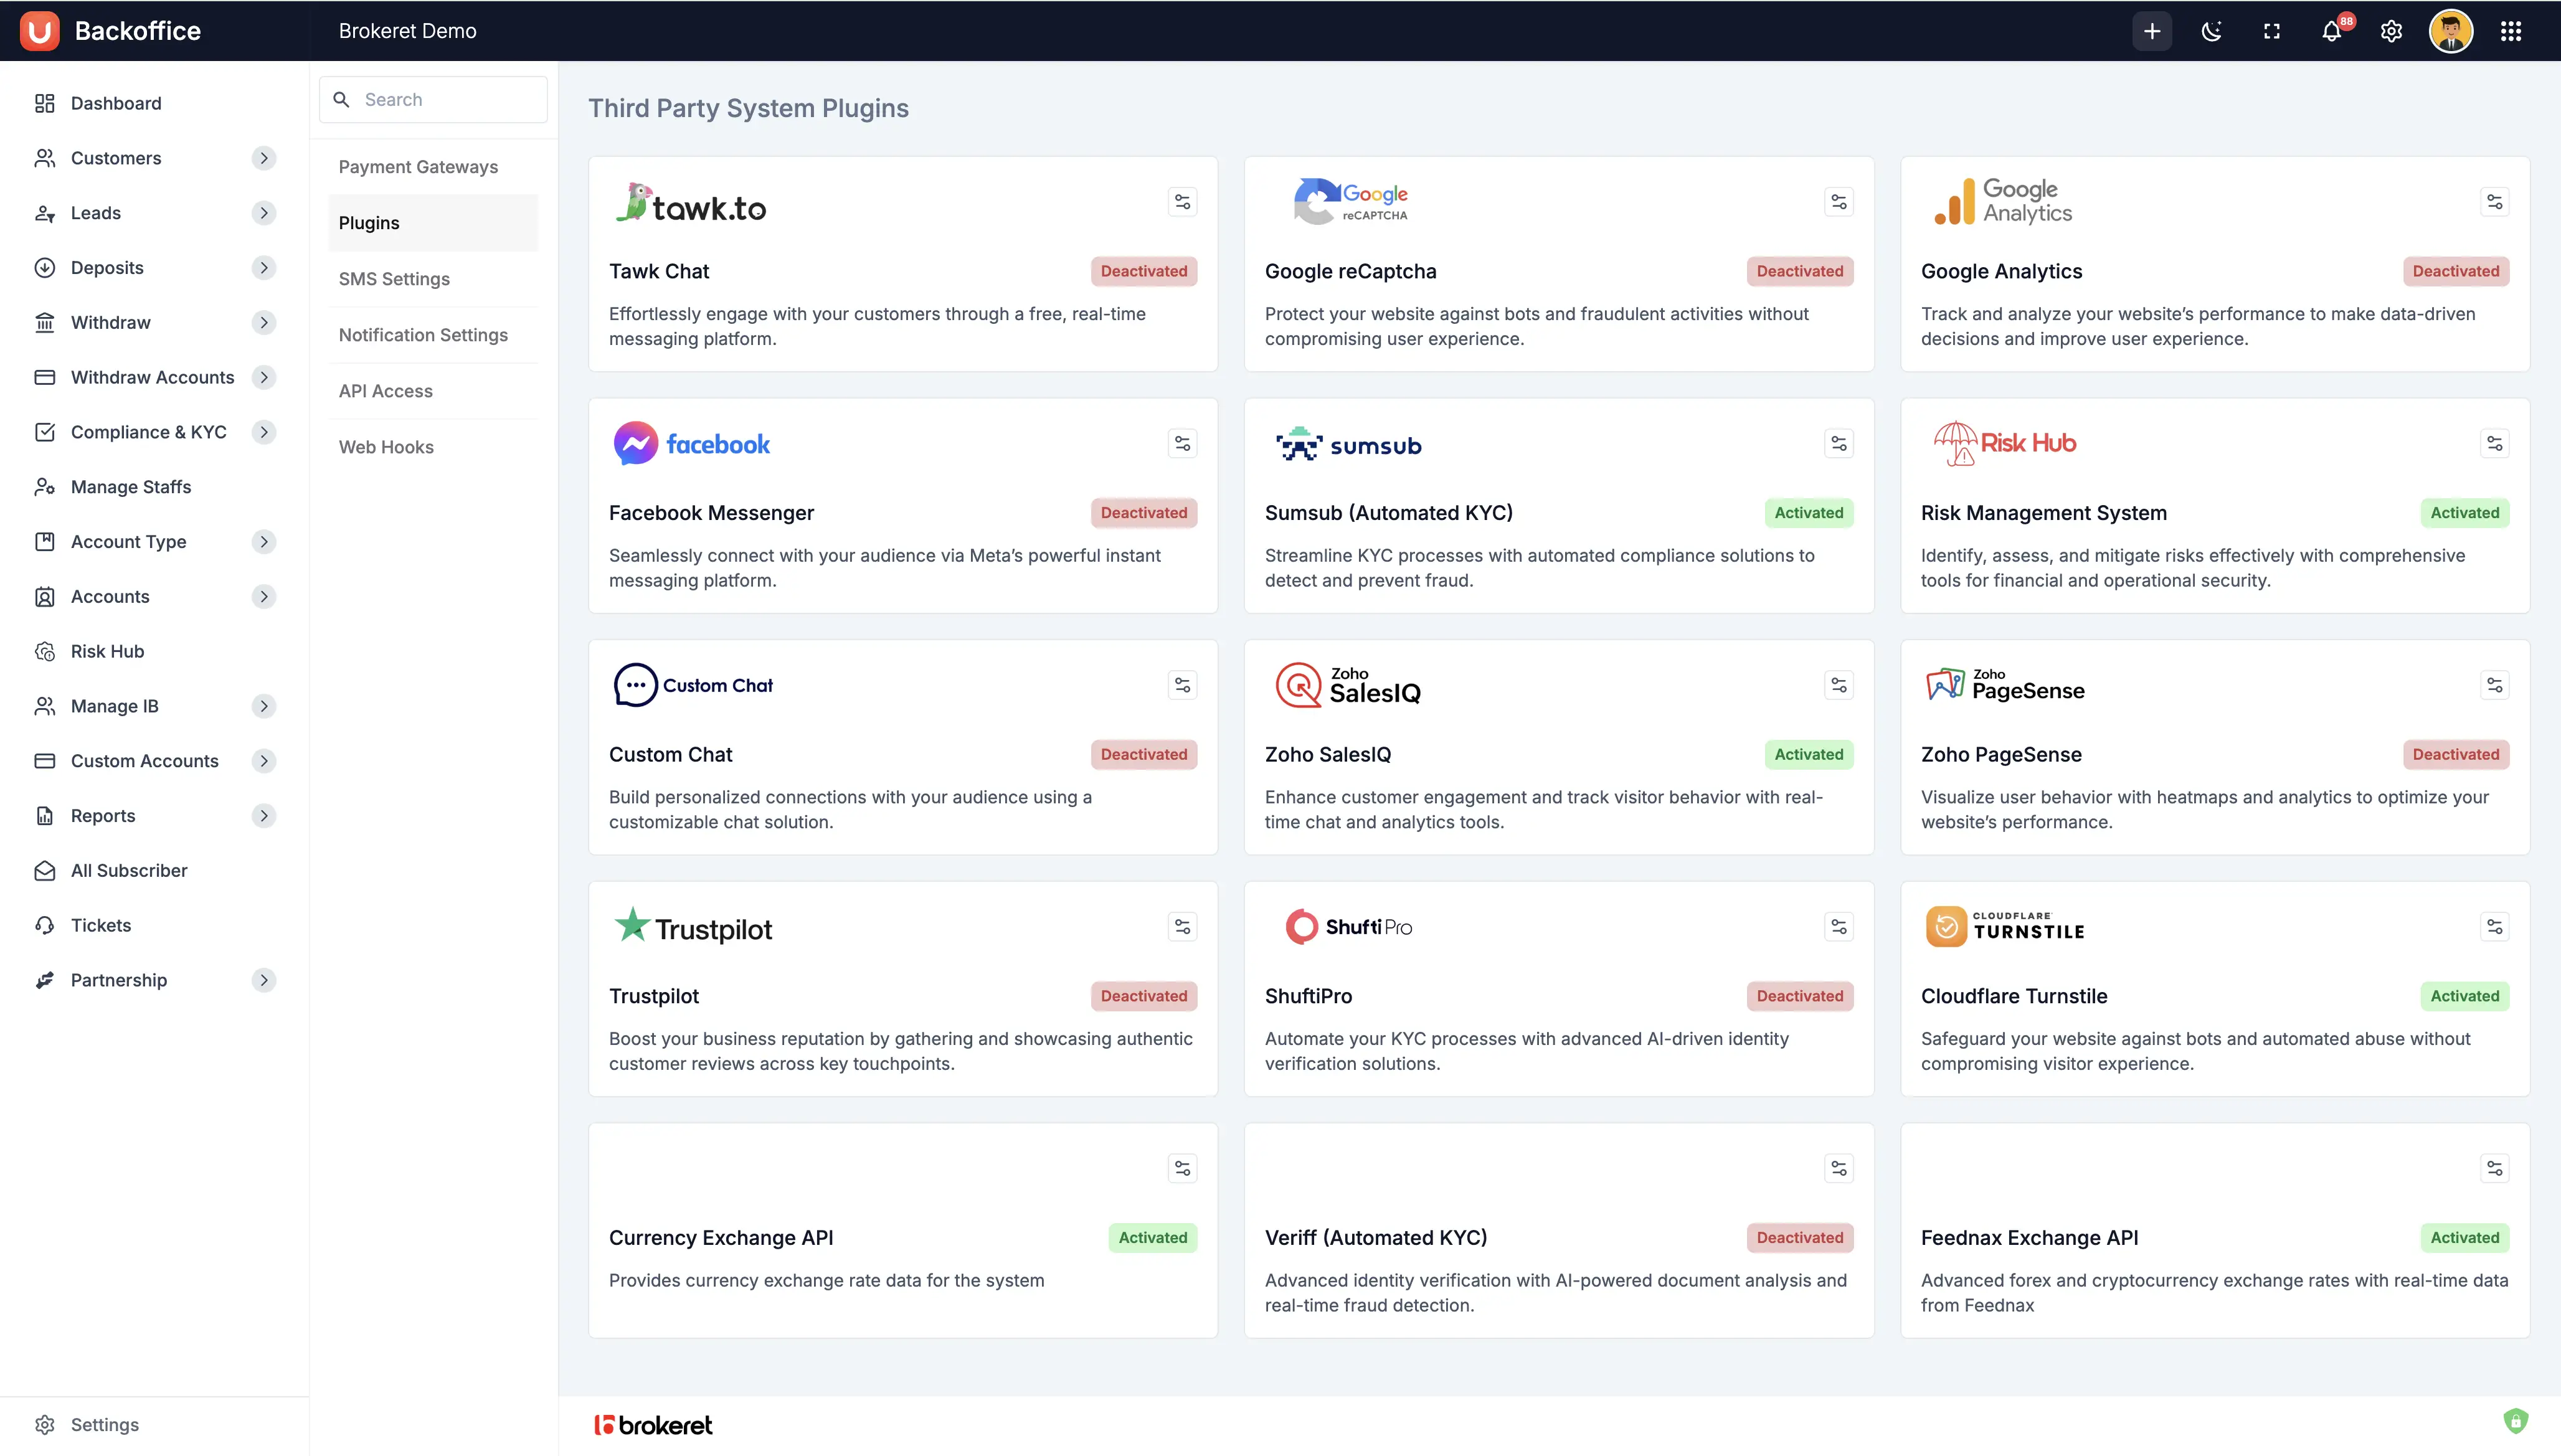2561x1456 pixels.
Task: Click Trustpilot Deactivated status badge
Action: (1143, 996)
